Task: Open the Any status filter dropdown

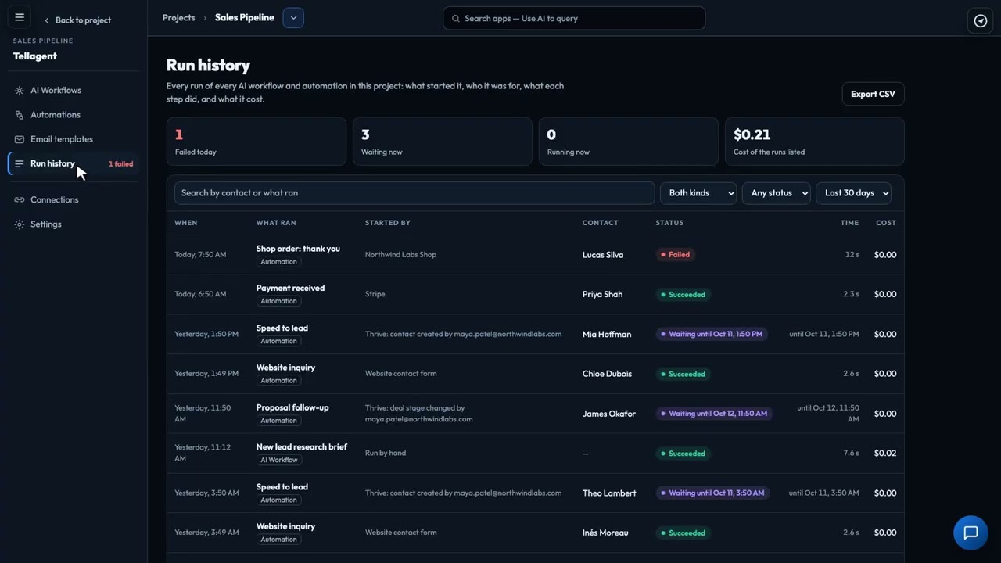Action: 776,193
